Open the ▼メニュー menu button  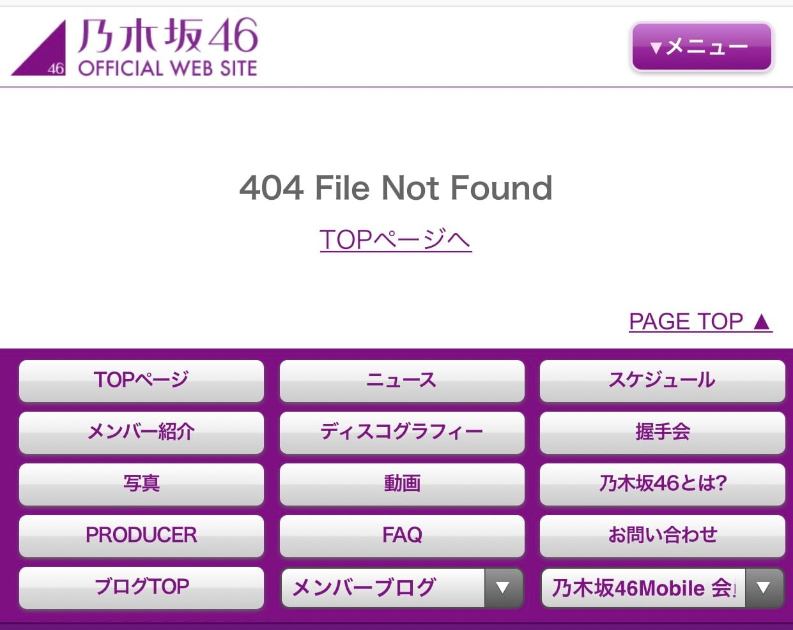702,47
